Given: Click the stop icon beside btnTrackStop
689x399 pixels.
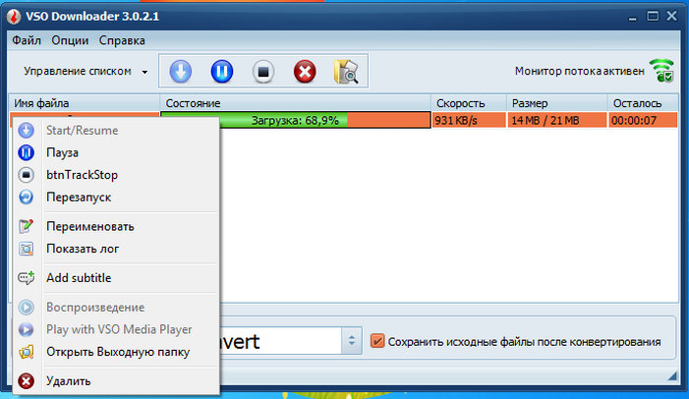Looking at the screenshot, I should 26,175.
